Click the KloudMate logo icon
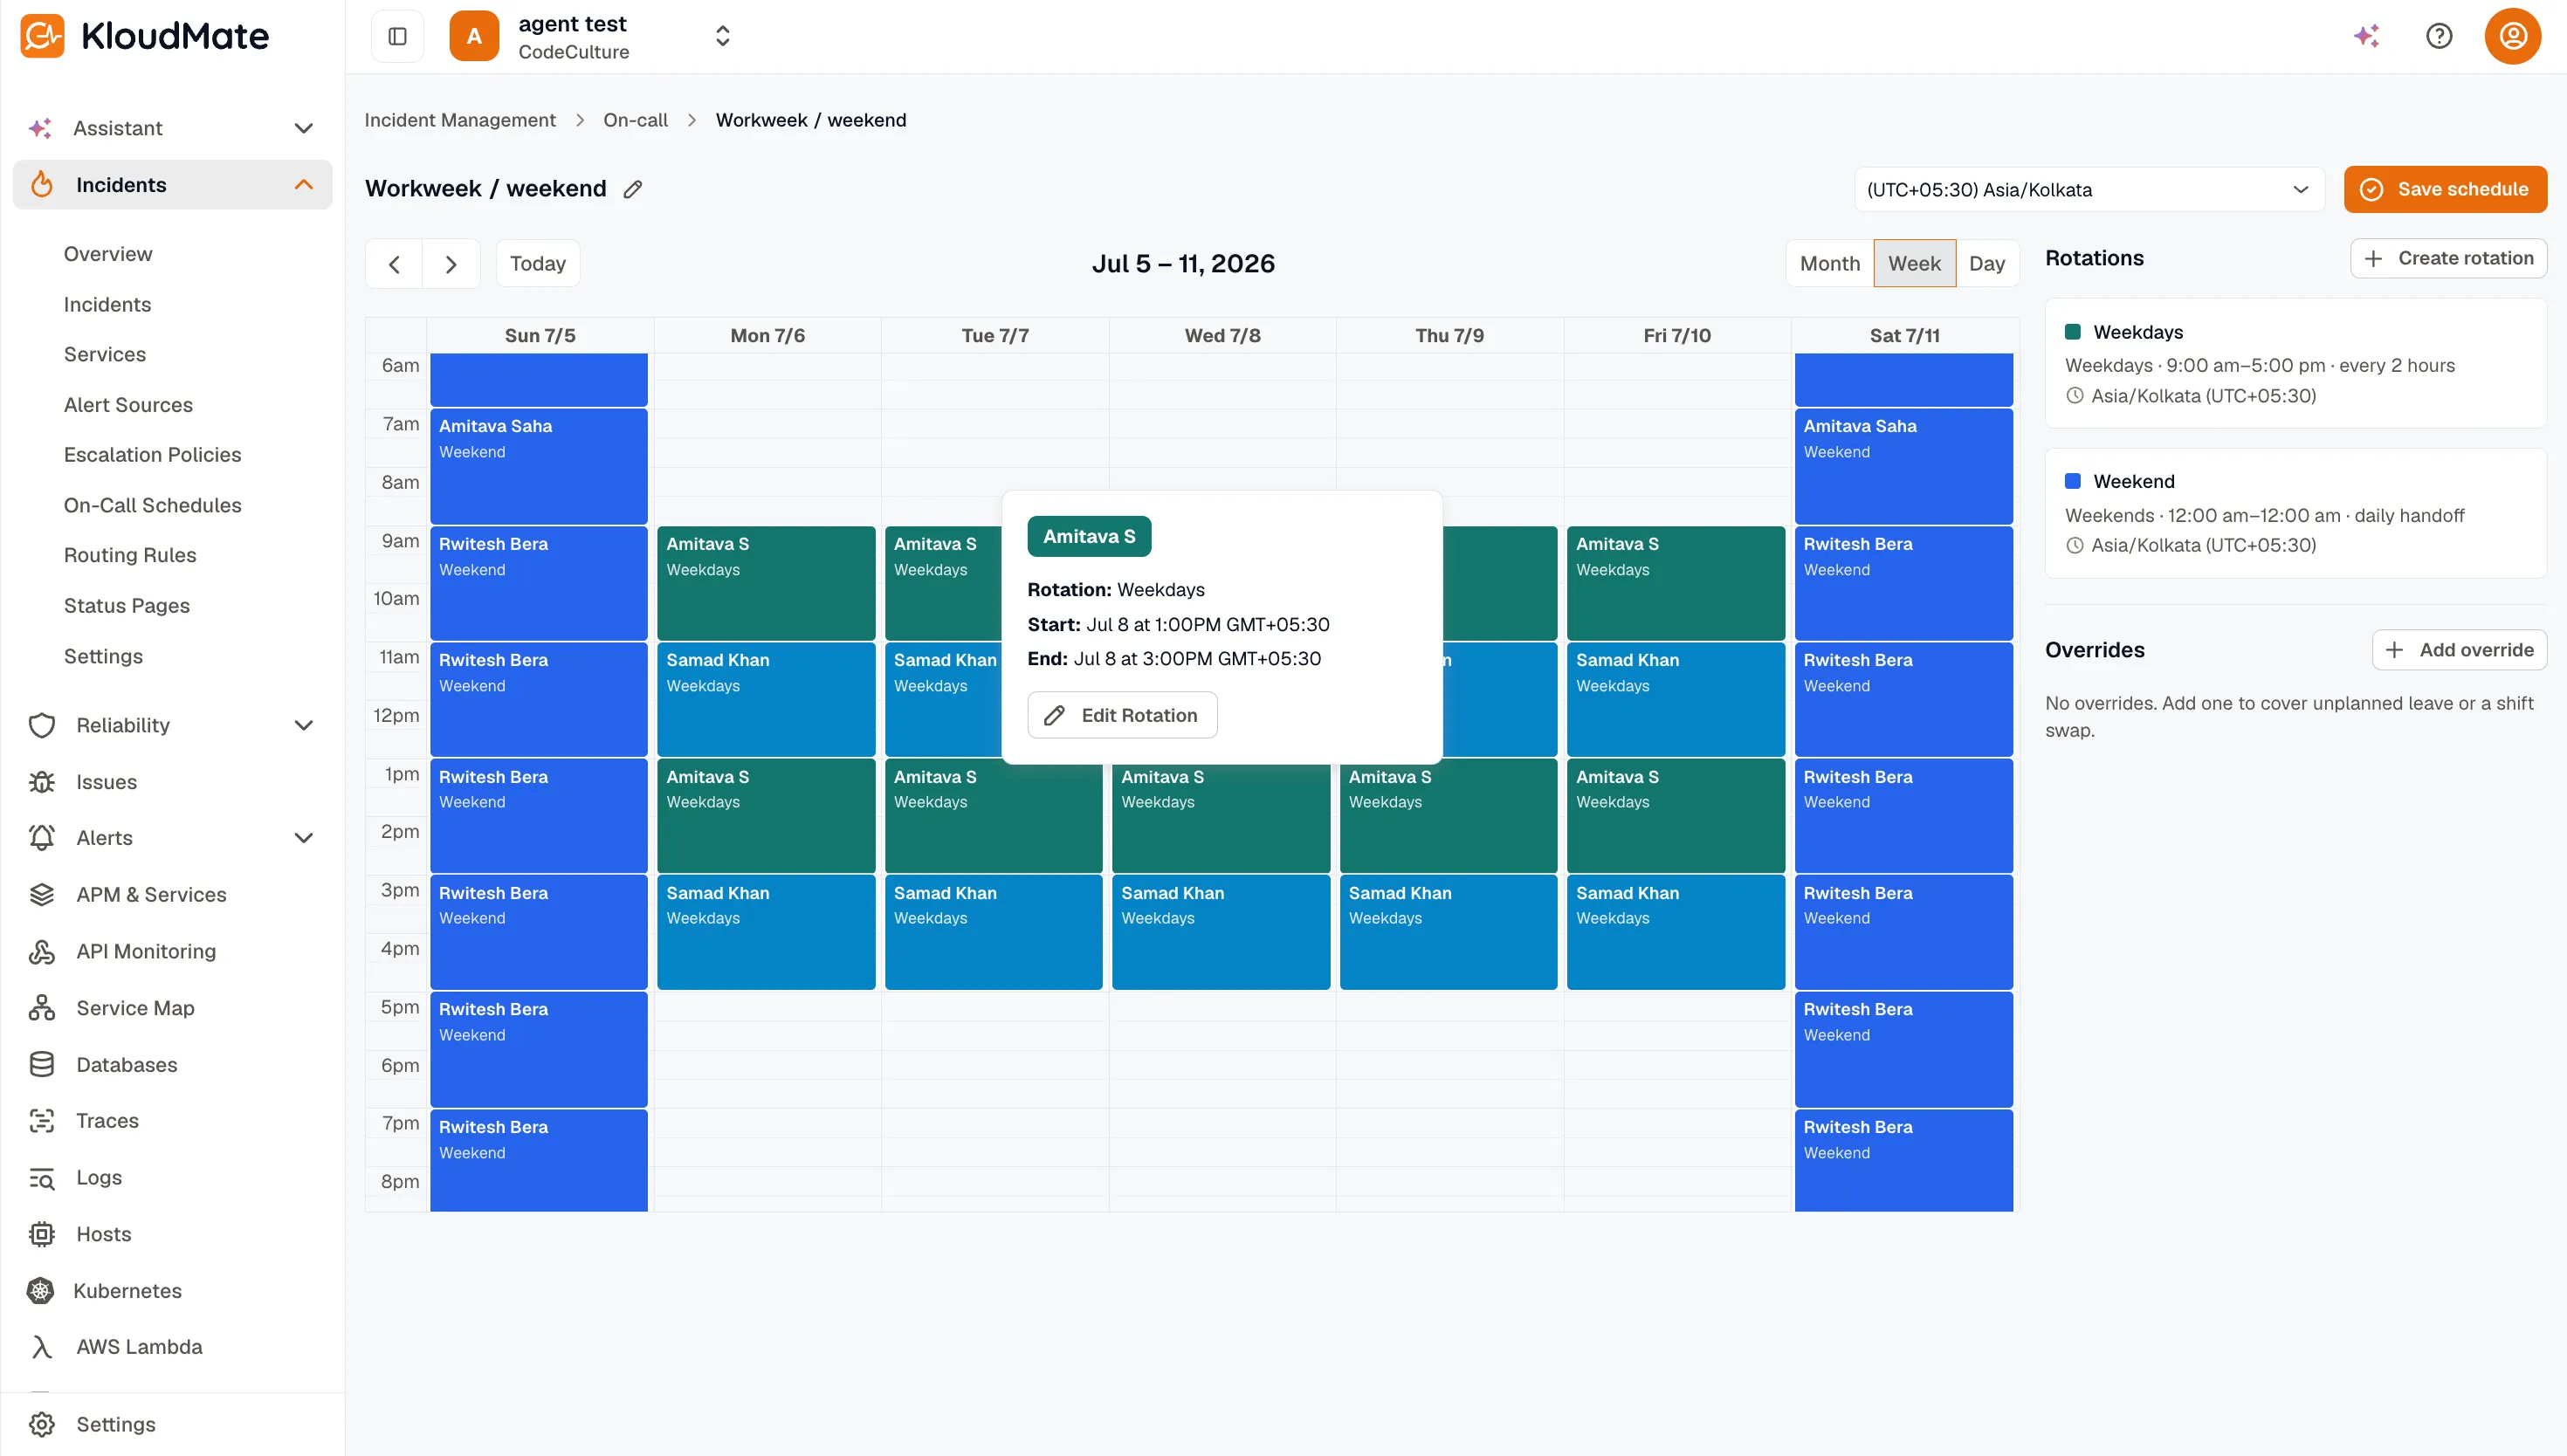Viewport: 2567px width, 1456px height. pyautogui.click(x=42, y=36)
